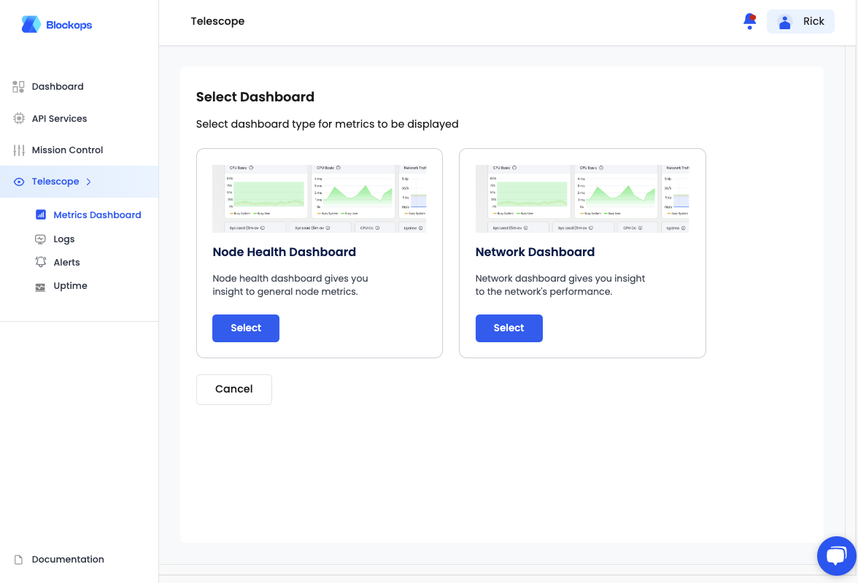
Task: Open the chat support bubble
Action: [836, 556]
